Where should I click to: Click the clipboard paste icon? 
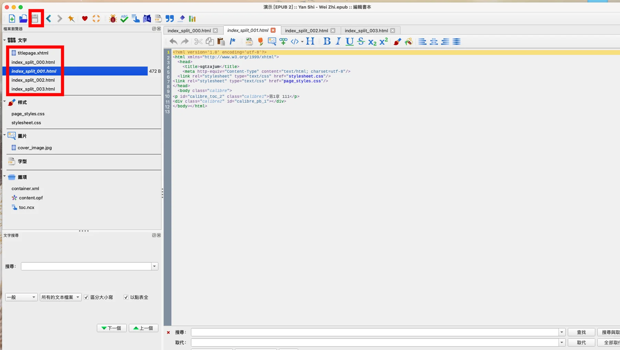click(x=221, y=42)
